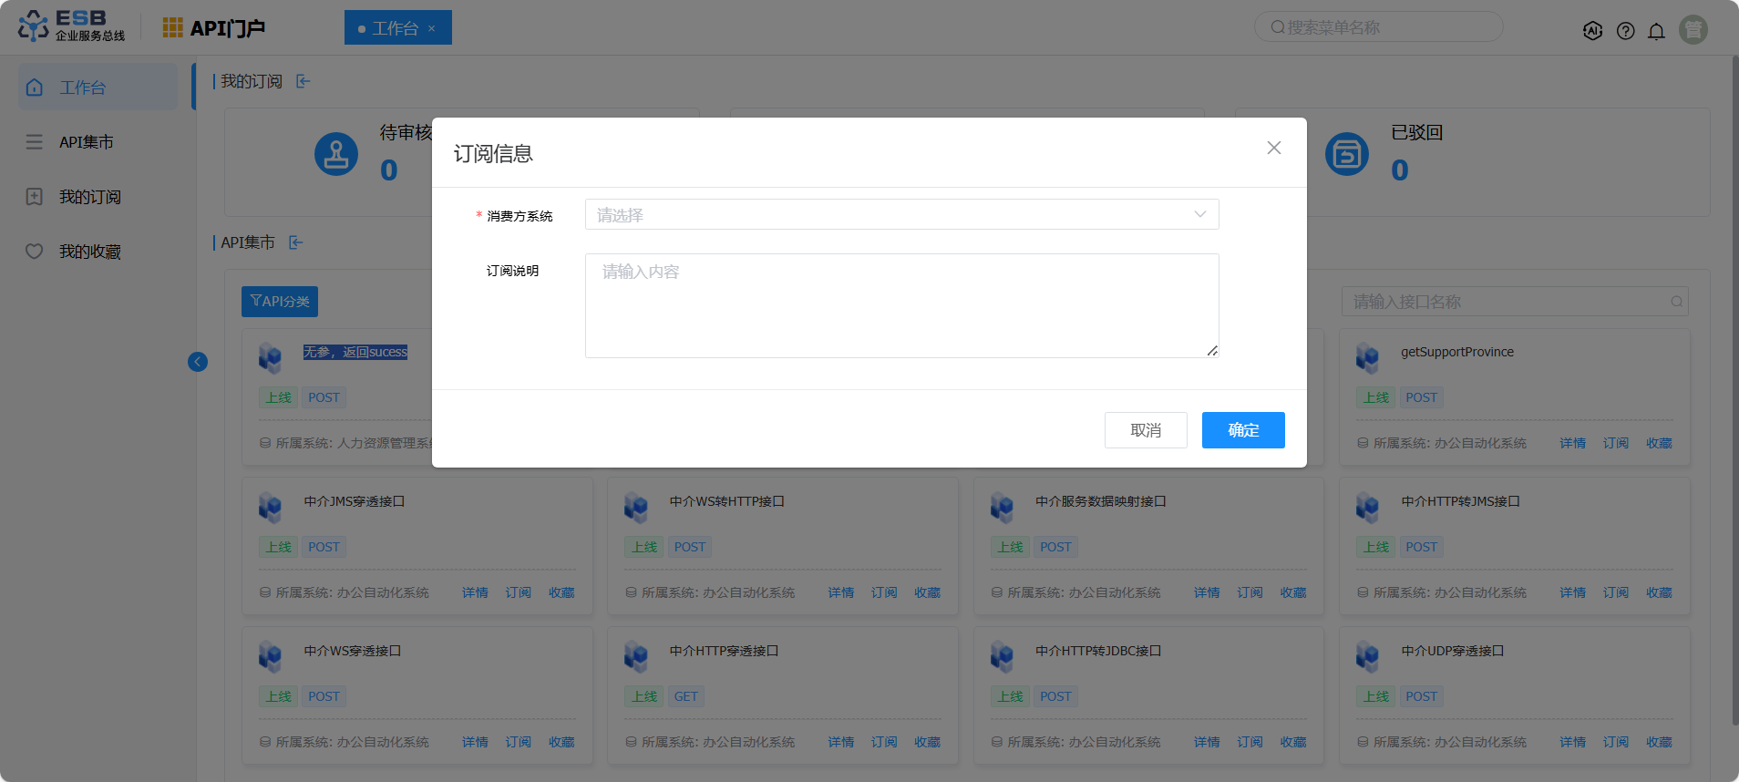Screen dimensions: 1739x782
Task: Open the API分类 filter
Action: (x=280, y=302)
